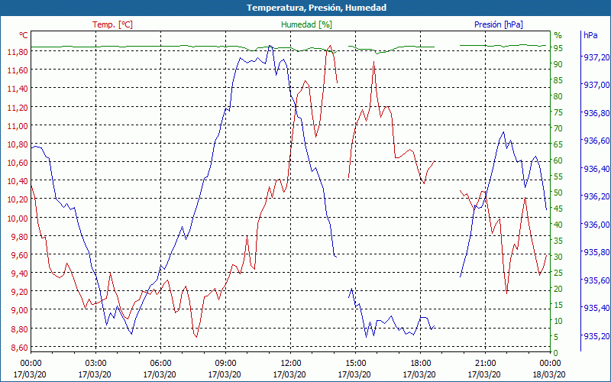Click the 935,80 pressure axis value
The image size is (611, 382).
coord(596,252)
